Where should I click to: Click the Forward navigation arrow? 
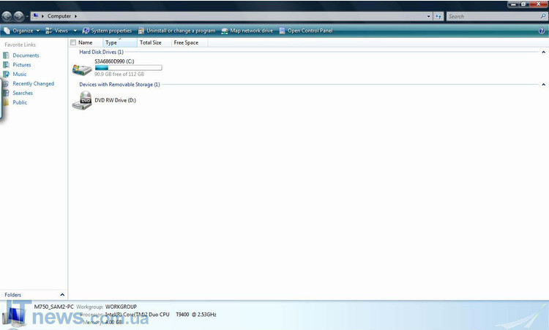pyautogui.click(x=19, y=16)
